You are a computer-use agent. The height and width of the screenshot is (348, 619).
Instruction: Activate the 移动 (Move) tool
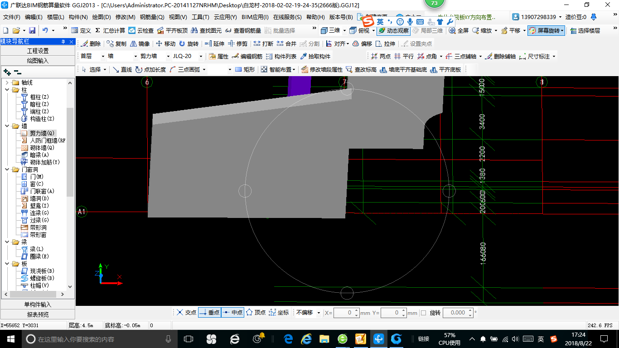point(165,44)
